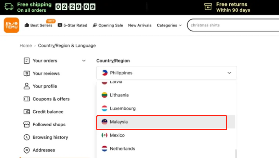279x158 pixels.
Task: Open the Categories dropdown menu
Action: pyautogui.click(x=169, y=25)
